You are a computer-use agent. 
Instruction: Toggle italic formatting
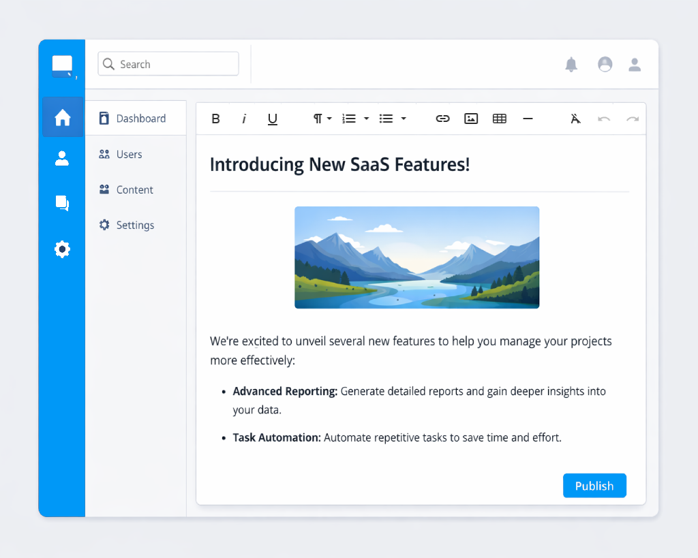click(244, 119)
